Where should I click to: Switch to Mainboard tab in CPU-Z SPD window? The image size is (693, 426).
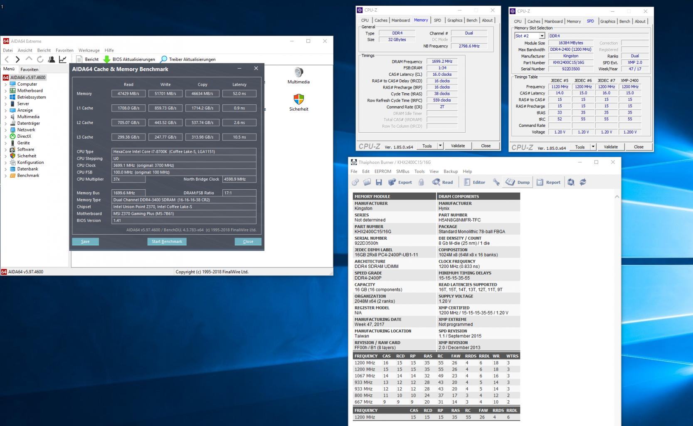pyautogui.click(x=554, y=22)
